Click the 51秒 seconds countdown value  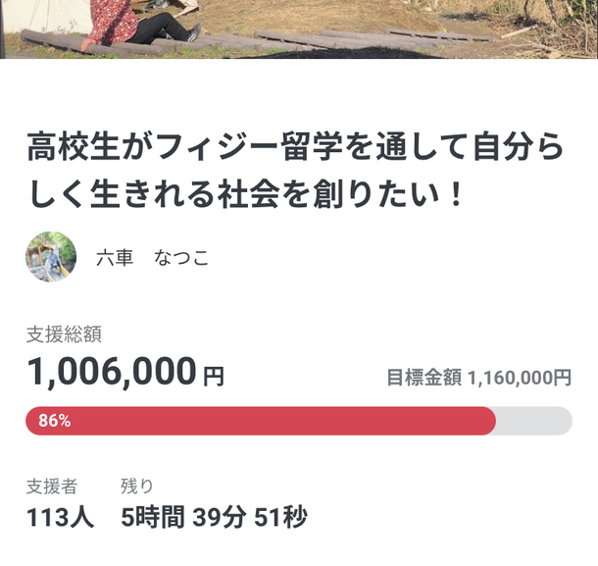[x=281, y=517]
